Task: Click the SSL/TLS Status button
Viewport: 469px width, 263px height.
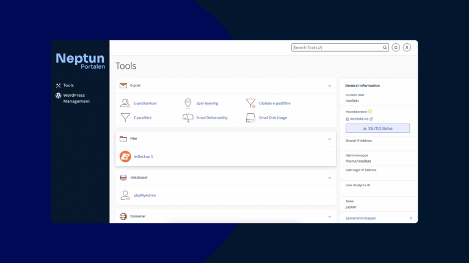Action: pos(377,128)
